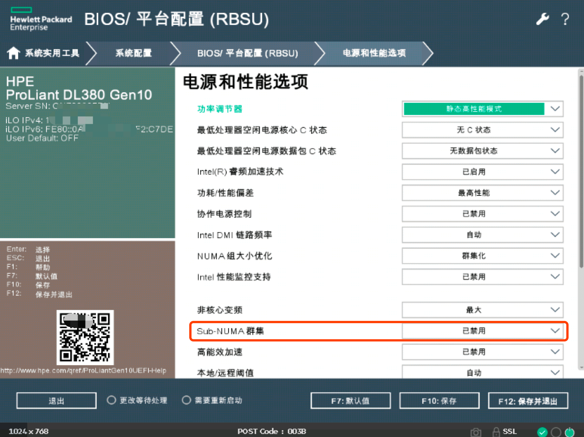
Task: Click the grey circle UID status icon
Action: 556,432
